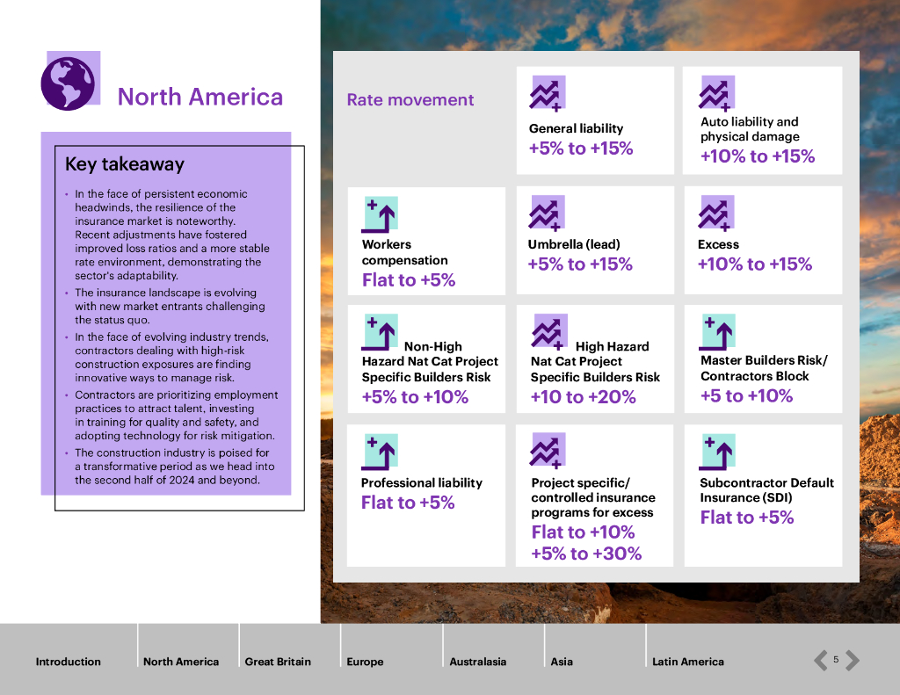Click Workers compensation Flat to +5% value

(x=409, y=280)
